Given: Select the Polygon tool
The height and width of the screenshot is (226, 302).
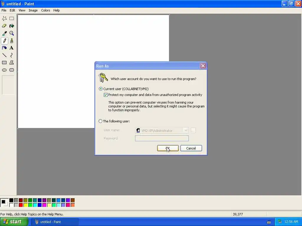Looking at the screenshot, I should (x=12, y=63).
